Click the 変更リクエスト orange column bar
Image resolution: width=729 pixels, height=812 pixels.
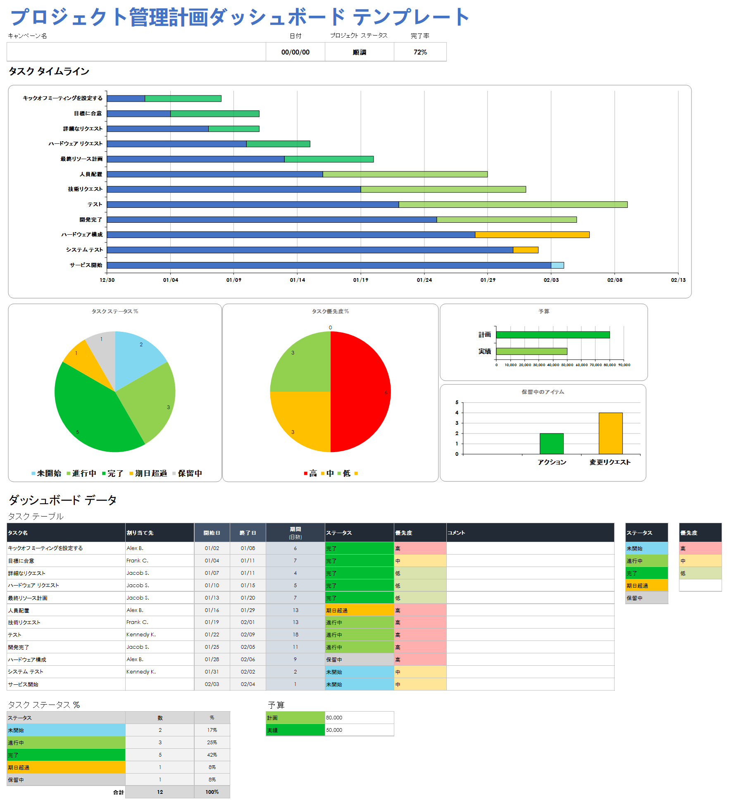pyautogui.click(x=611, y=433)
